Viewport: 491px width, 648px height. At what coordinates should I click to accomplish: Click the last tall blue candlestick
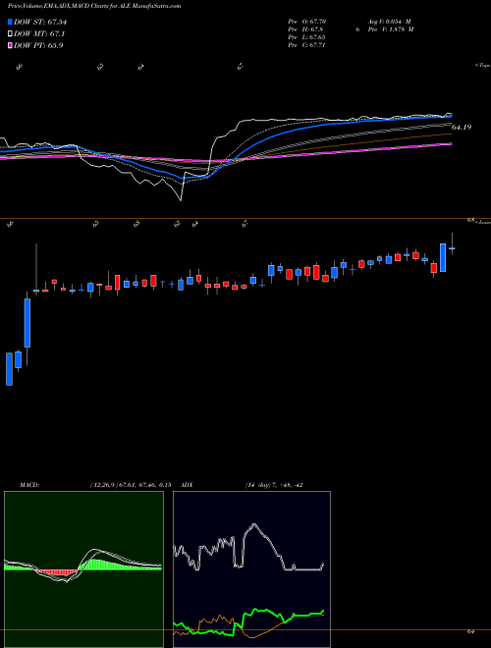click(443, 257)
